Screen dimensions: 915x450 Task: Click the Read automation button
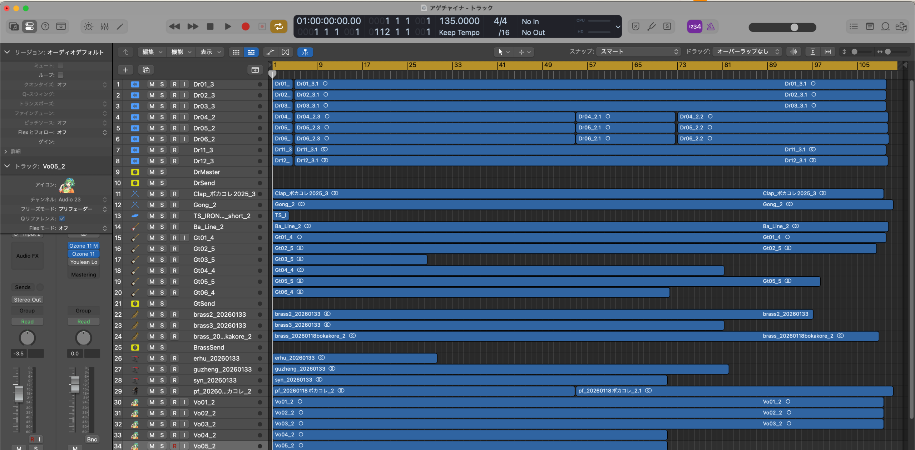pyautogui.click(x=27, y=321)
